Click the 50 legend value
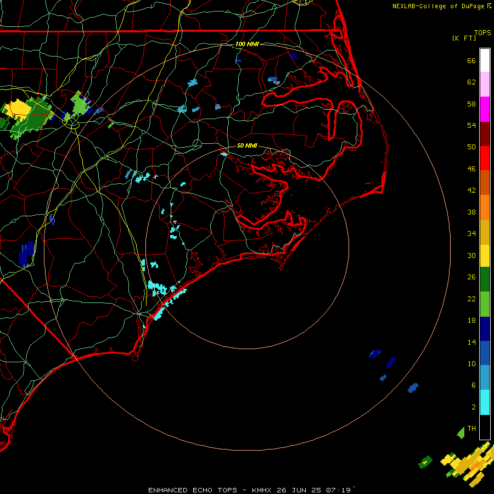494x494 pixels. tap(471, 147)
